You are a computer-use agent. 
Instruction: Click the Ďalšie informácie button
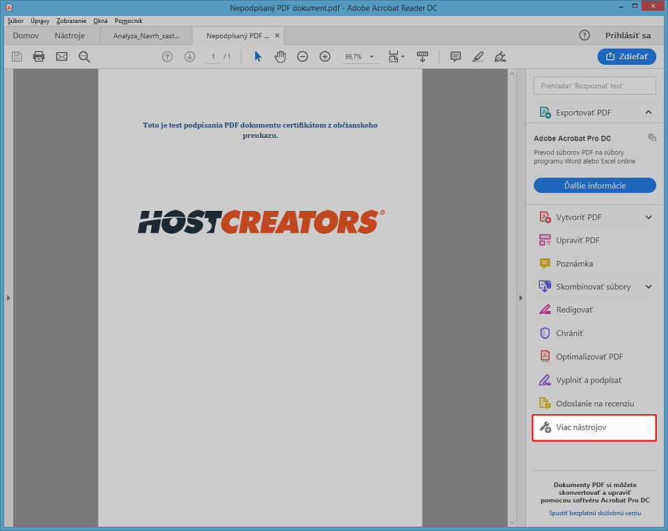595,185
